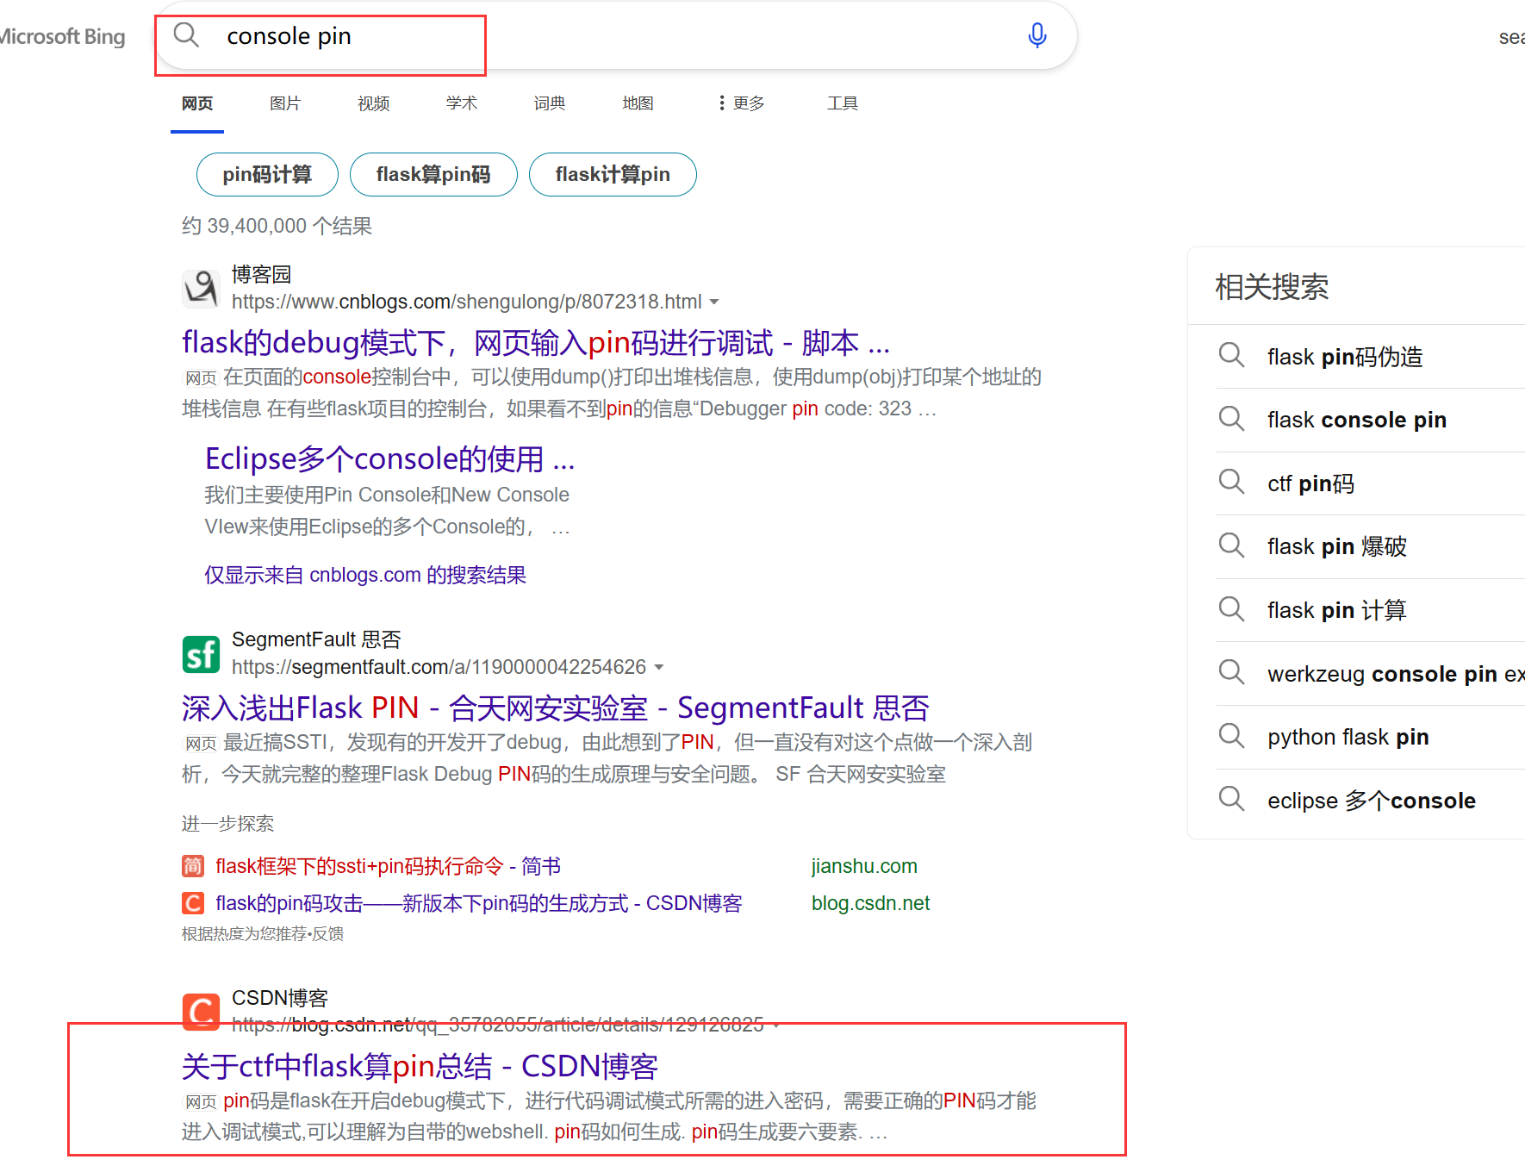The width and height of the screenshot is (1525, 1172).
Task: Open result 关于ctf中flask算pin总结
Action: click(420, 1067)
